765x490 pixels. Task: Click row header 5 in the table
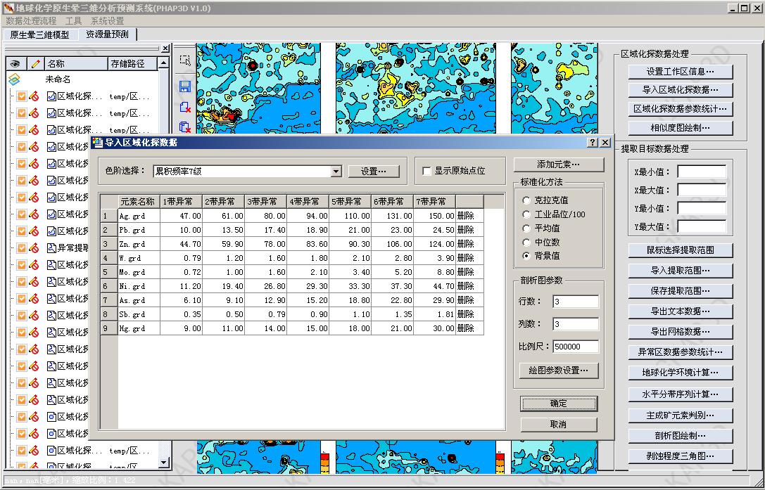click(109, 271)
